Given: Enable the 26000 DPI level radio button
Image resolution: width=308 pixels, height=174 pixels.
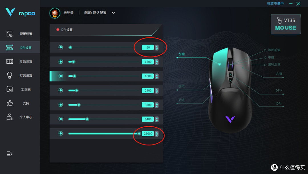Looking at the screenshot, I should [61, 133].
